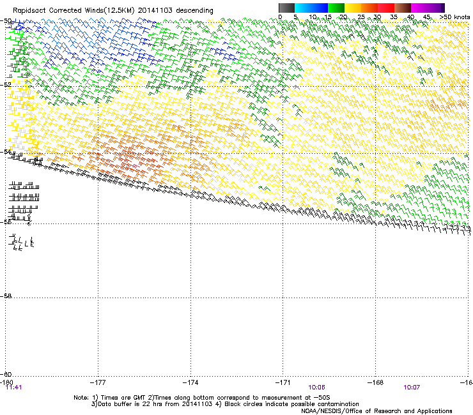
Task: Click the '-58' latitude axis label
Action: click(6, 296)
